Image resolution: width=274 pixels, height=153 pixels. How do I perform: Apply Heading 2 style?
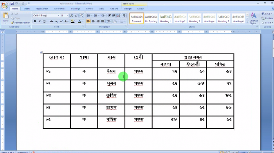pyautogui.click(x=180, y=18)
